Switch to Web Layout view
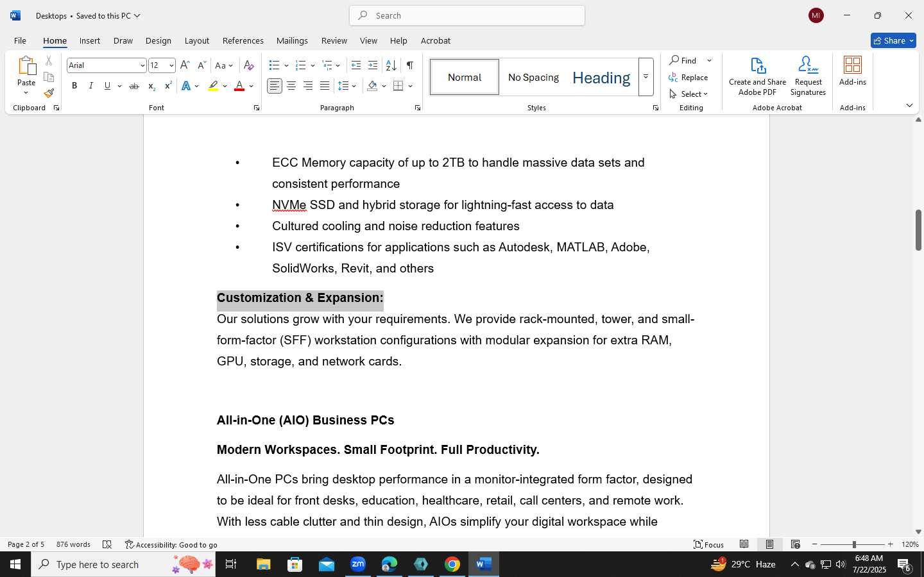The height and width of the screenshot is (577, 924). point(796,544)
